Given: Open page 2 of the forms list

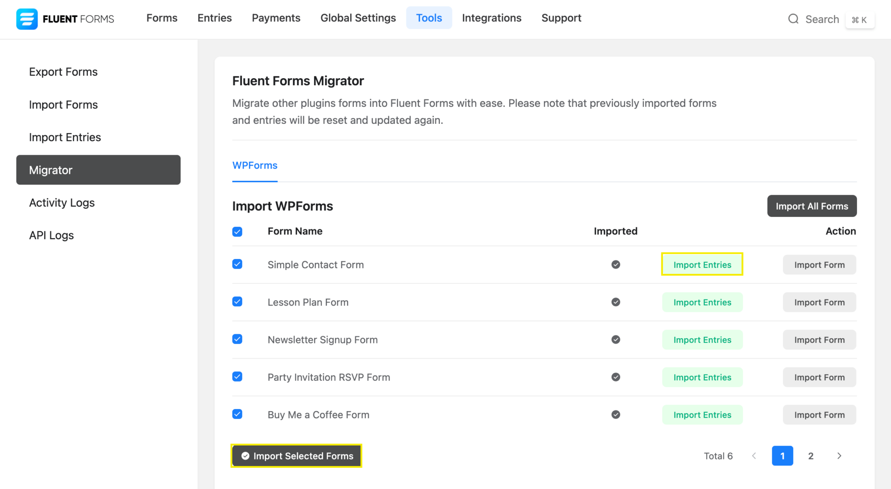Looking at the screenshot, I should point(811,456).
